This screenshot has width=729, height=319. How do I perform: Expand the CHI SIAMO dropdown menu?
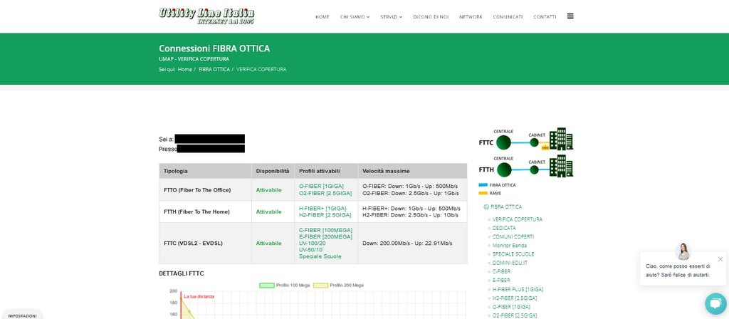point(355,17)
